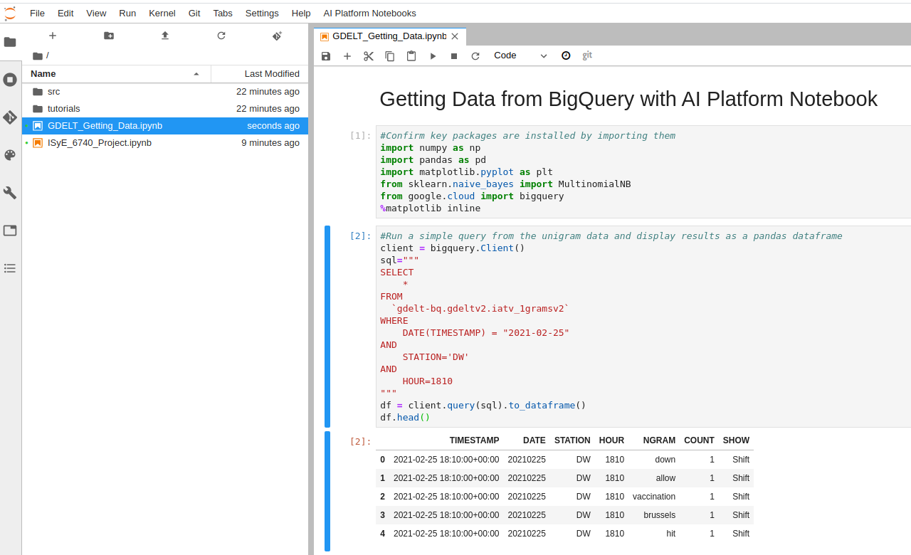Image resolution: width=911 pixels, height=555 pixels.
Task: Open the Git menu
Action: click(x=194, y=13)
